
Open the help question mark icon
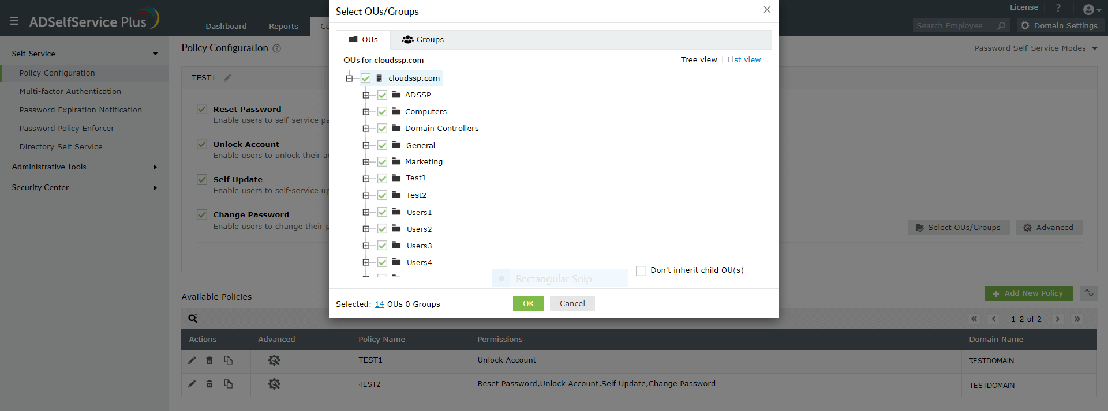[x=1058, y=8]
